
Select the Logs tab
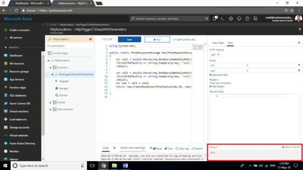point(106,148)
